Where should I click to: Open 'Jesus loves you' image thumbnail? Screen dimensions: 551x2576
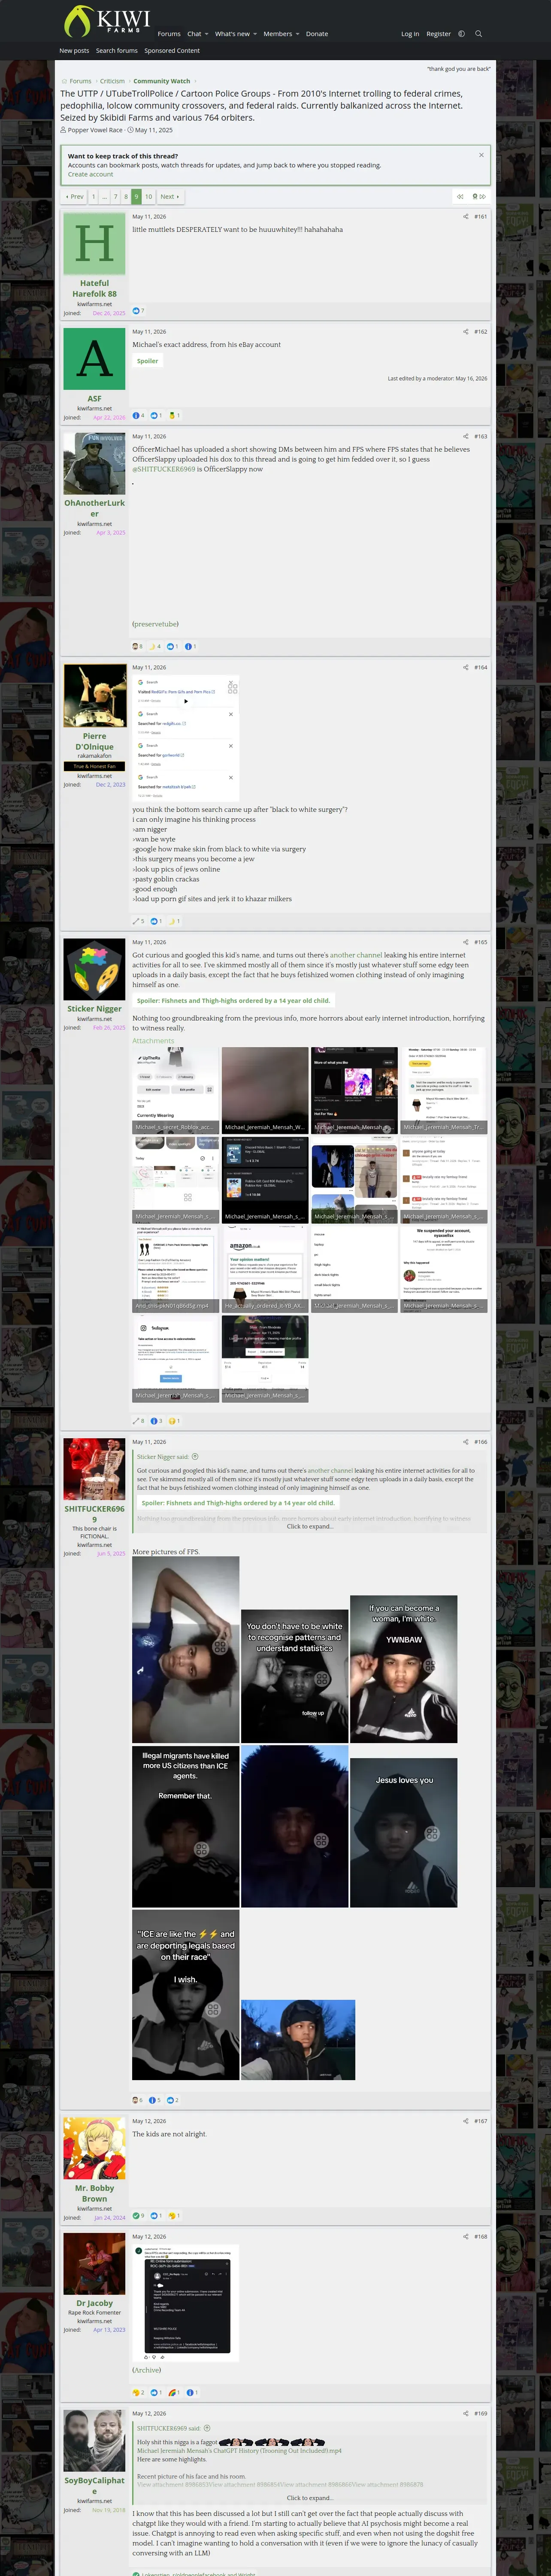[404, 1833]
